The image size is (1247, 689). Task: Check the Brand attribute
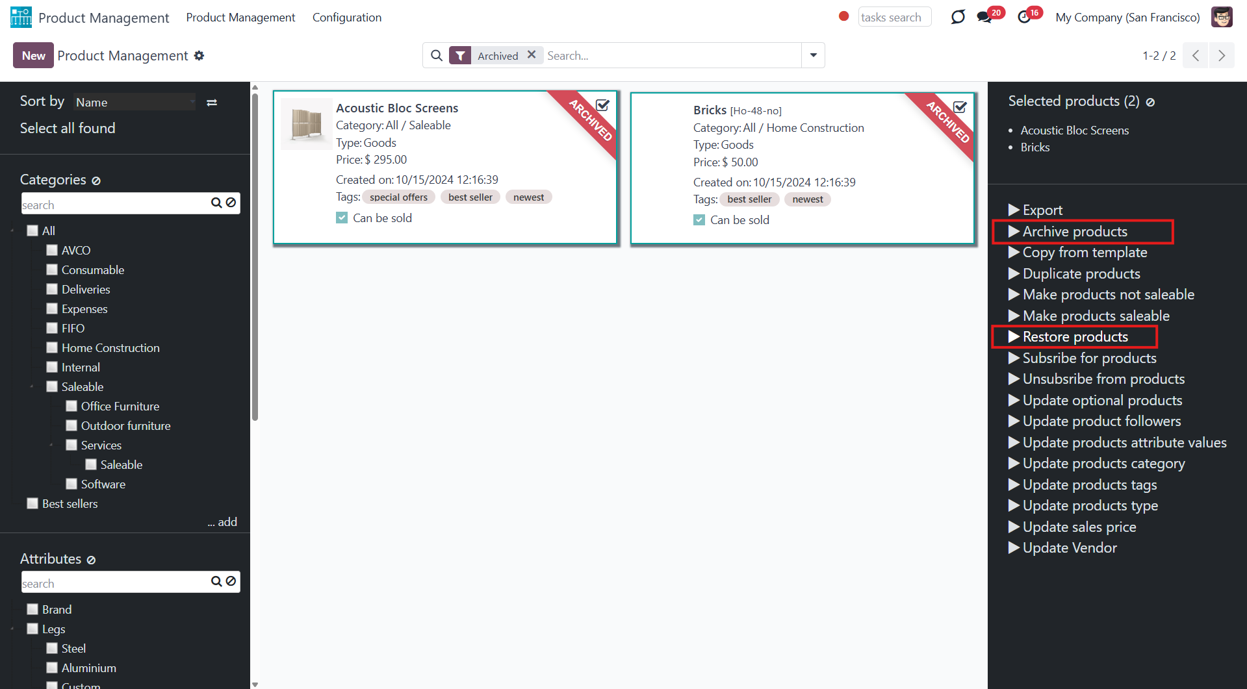point(32,609)
